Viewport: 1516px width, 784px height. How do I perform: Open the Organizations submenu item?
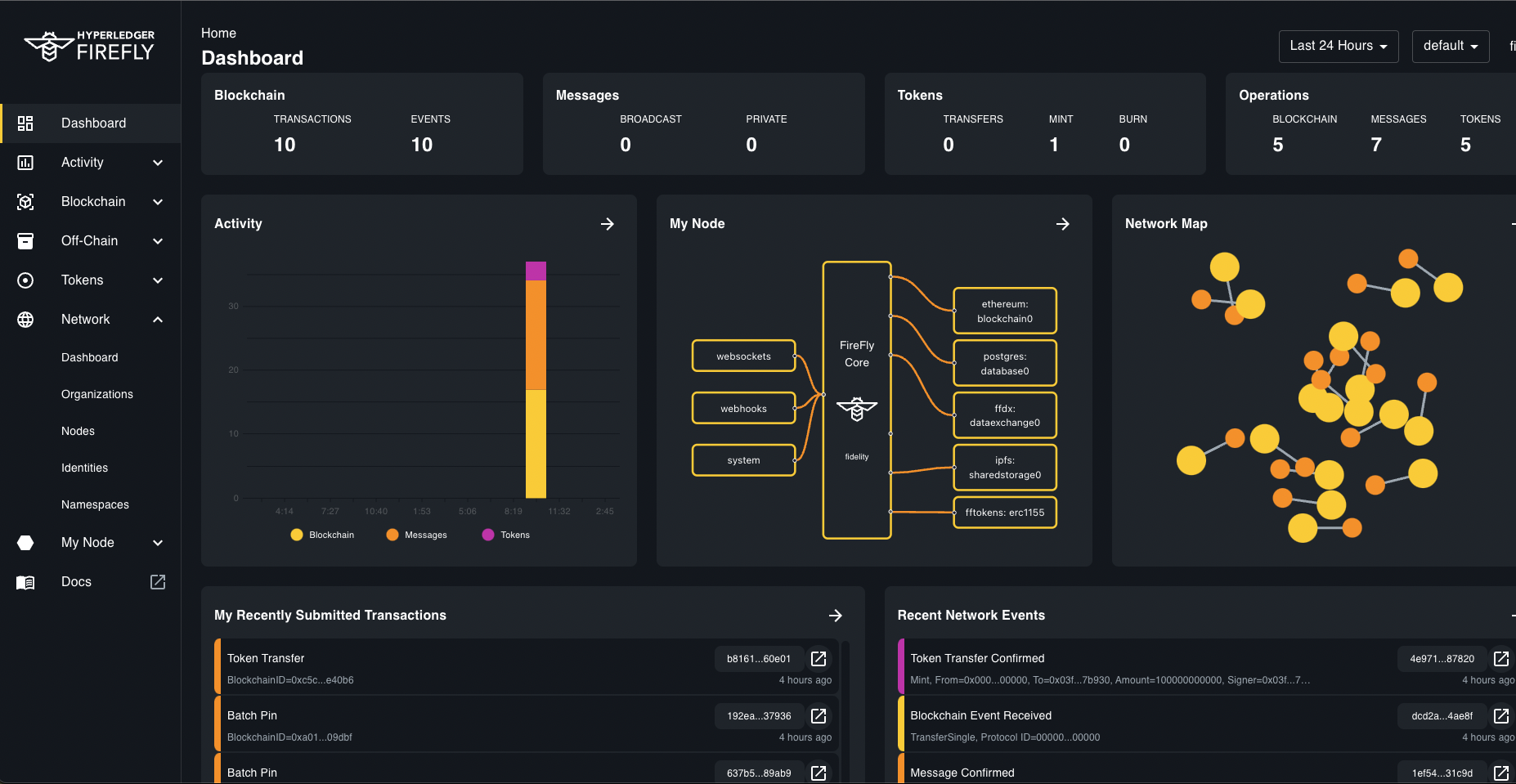(96, 395)
